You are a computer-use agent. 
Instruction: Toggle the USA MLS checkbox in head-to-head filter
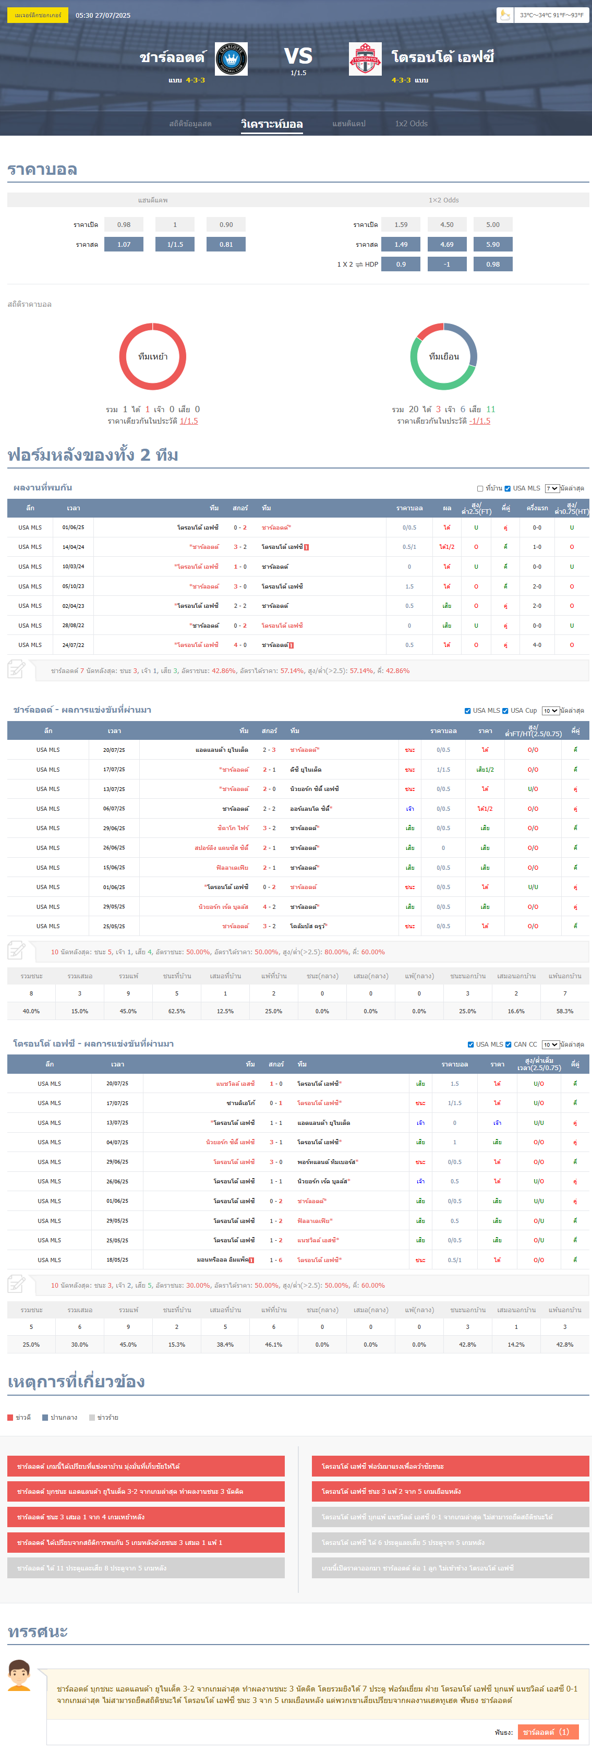pos(507,489)
